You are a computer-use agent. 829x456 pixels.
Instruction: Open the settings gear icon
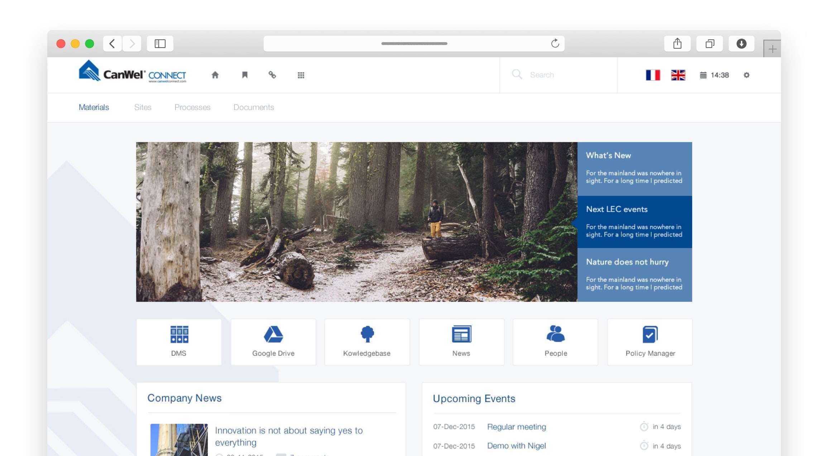[747, 75]
